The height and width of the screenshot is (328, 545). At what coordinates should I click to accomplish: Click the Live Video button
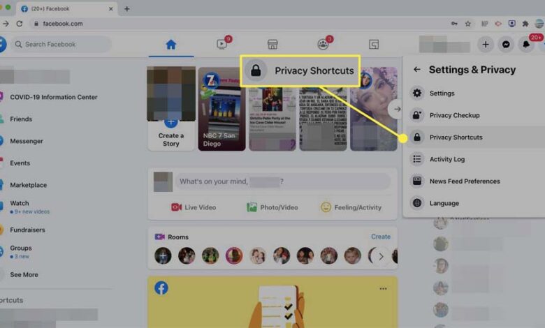tap(194, 207)
